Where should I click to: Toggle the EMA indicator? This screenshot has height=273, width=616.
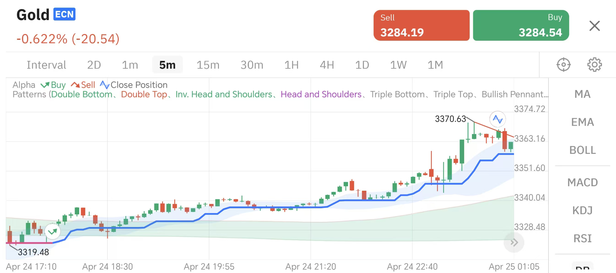click(x=582, y=122)
